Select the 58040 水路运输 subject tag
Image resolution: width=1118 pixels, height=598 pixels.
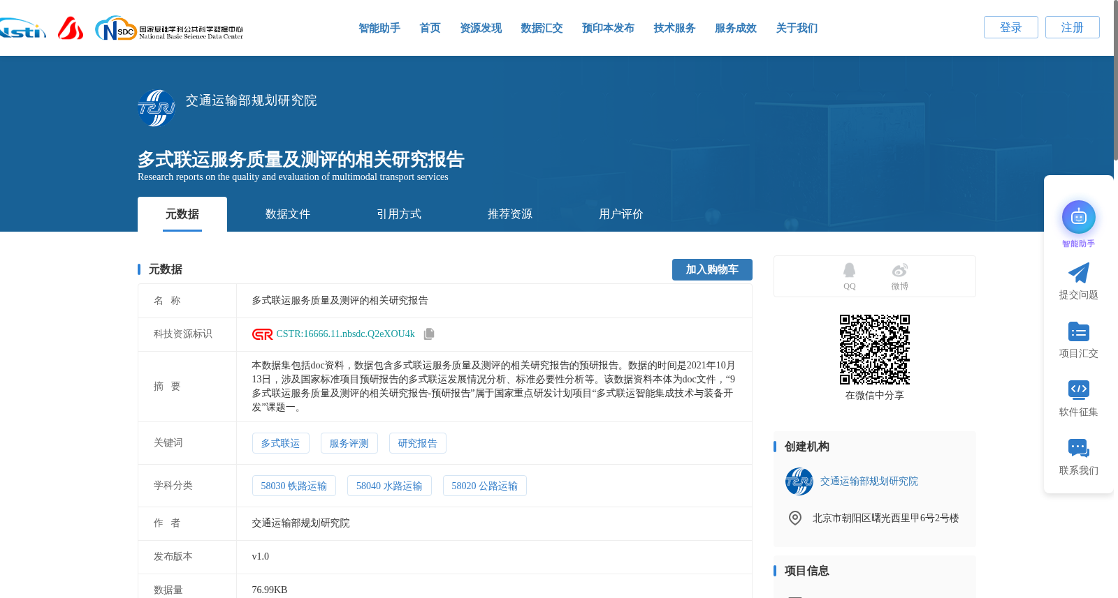click(389, 486)
